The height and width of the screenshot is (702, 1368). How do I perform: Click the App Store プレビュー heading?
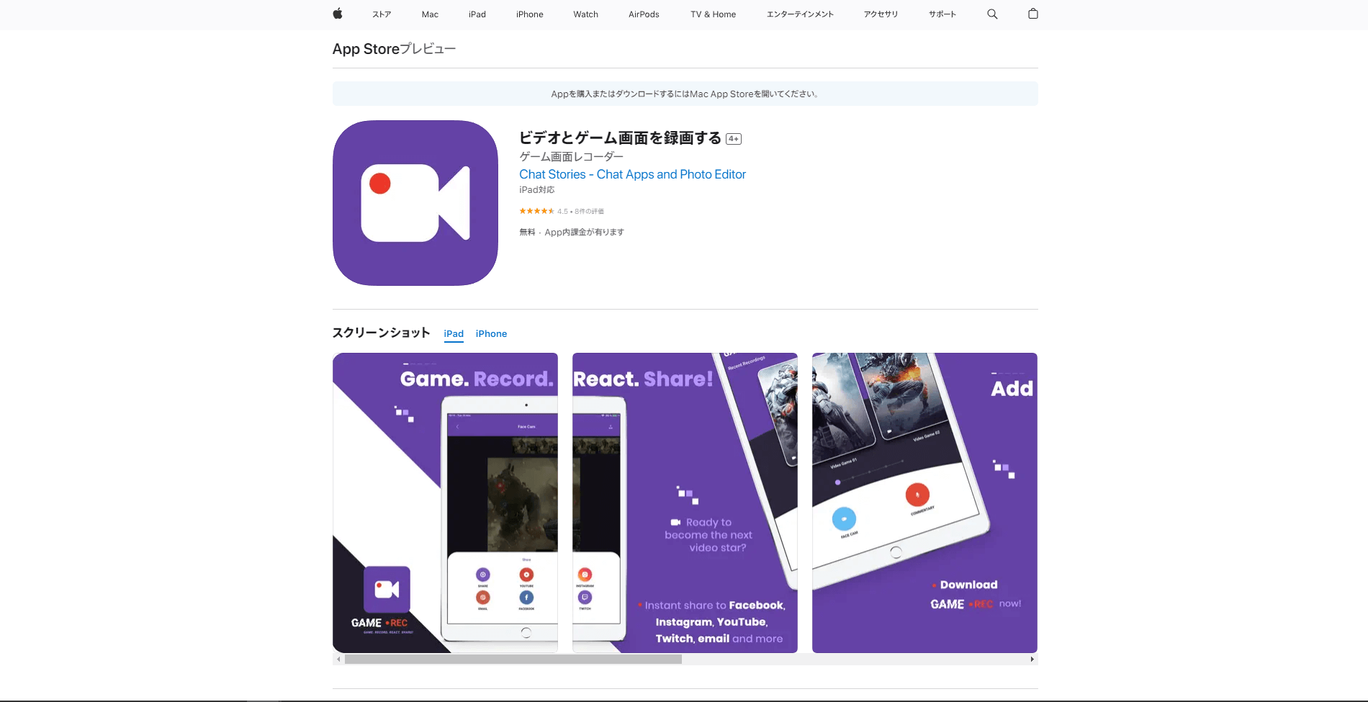pos(394,49)
